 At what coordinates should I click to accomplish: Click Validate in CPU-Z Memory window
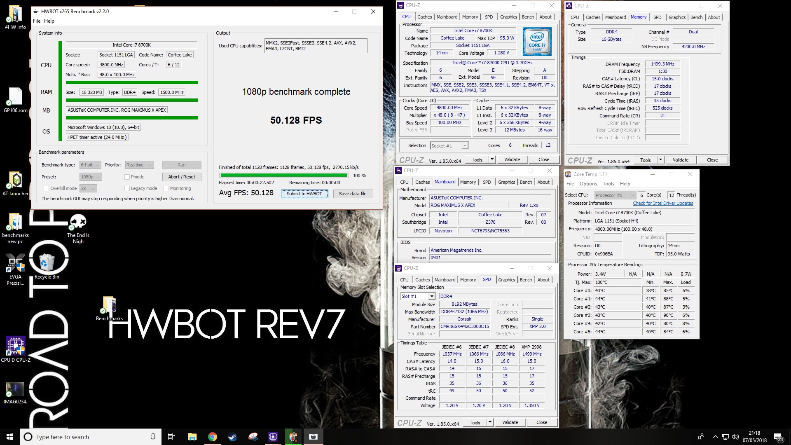click(681, 160)
